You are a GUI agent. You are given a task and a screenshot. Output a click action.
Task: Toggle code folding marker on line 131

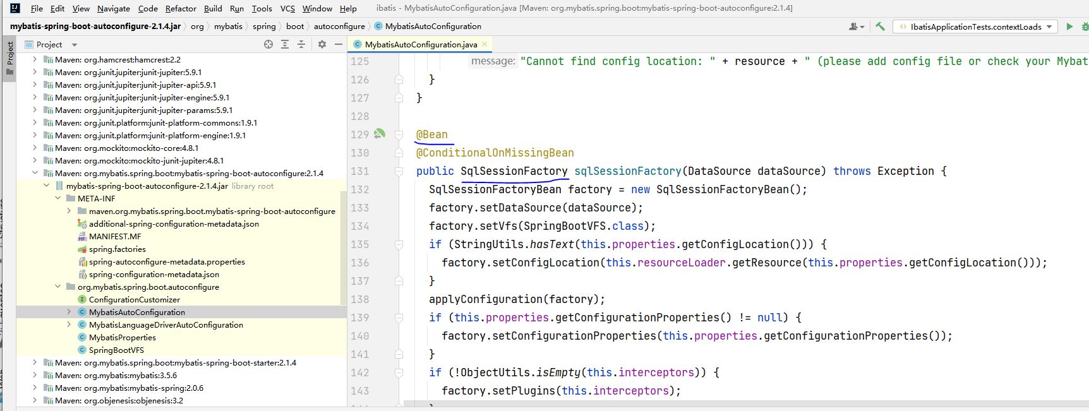[x=399, y=171]
